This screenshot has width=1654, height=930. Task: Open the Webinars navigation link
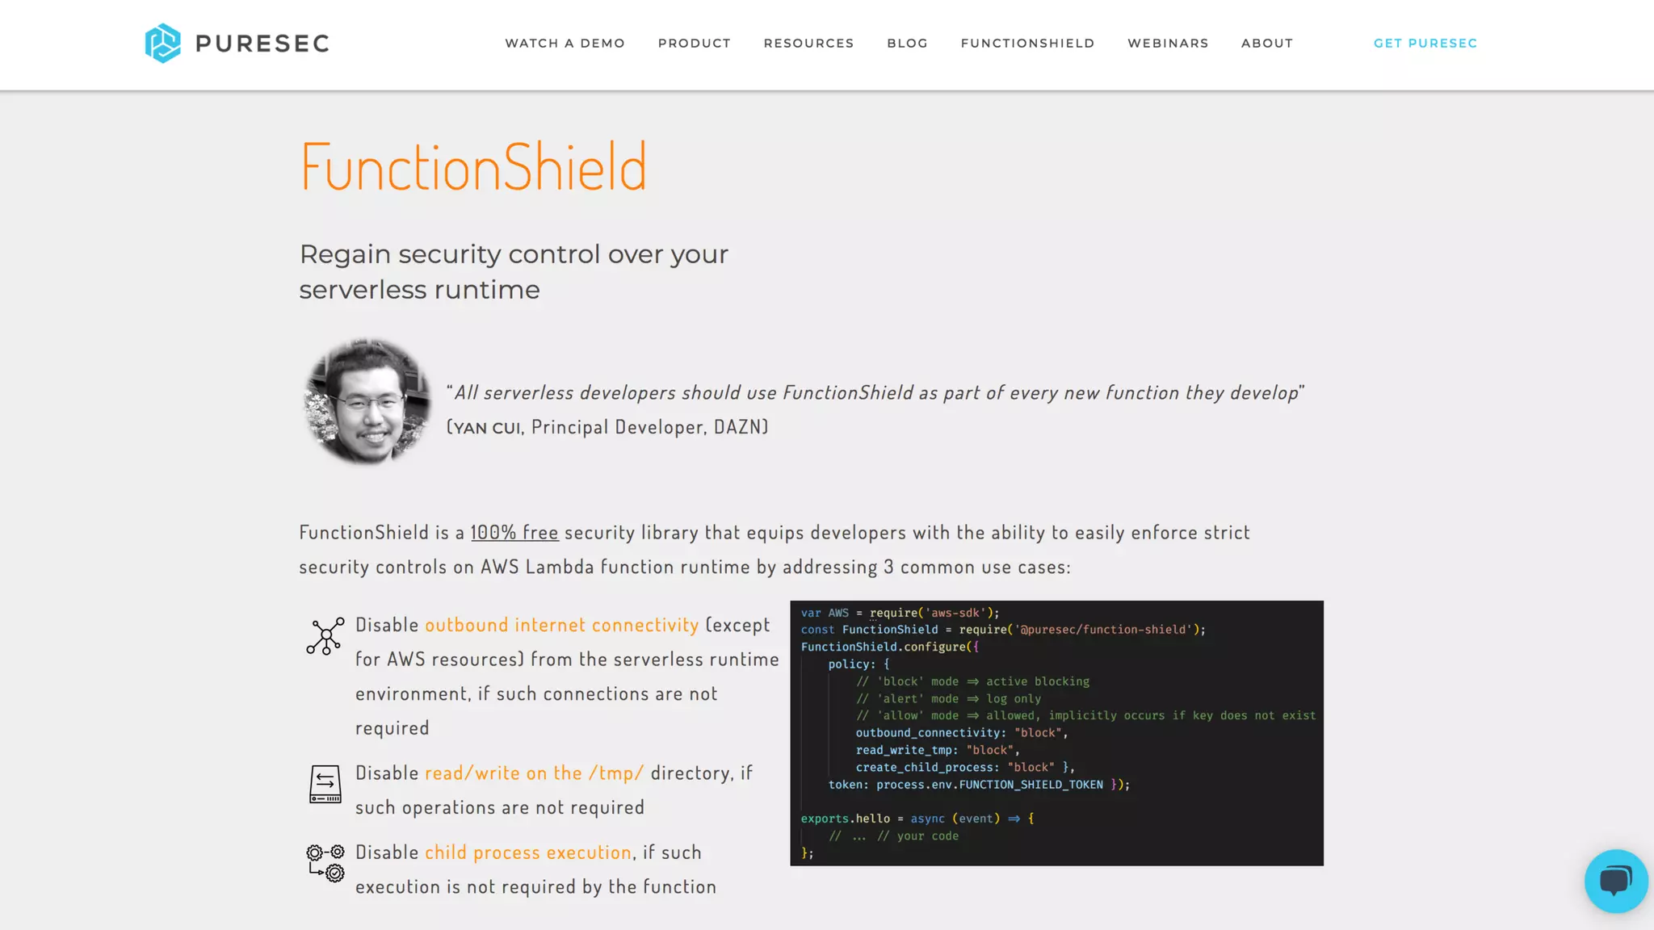click(1168, 44)
